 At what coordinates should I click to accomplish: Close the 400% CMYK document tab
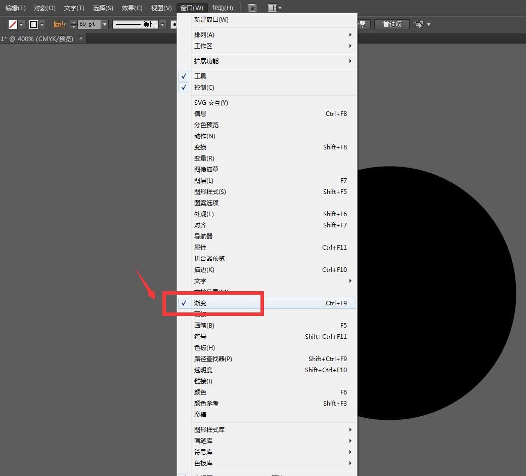click(81, 38)
